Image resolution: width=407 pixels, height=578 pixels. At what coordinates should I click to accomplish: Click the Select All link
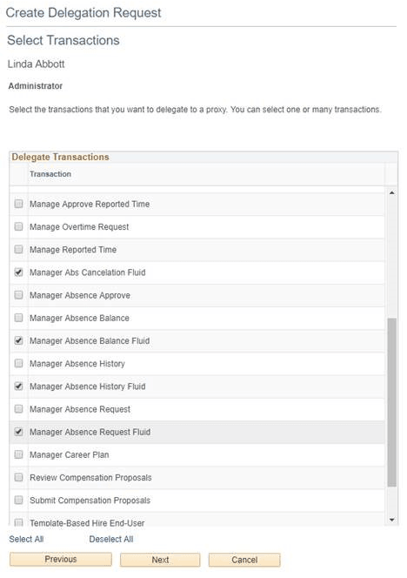click(x=26, y=539)
